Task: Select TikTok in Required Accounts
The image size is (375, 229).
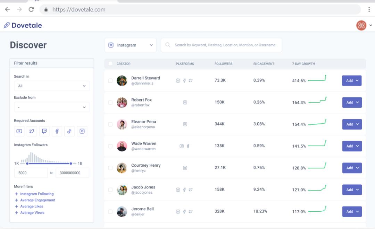Action: pyautogui.click(x=69, y=131)
